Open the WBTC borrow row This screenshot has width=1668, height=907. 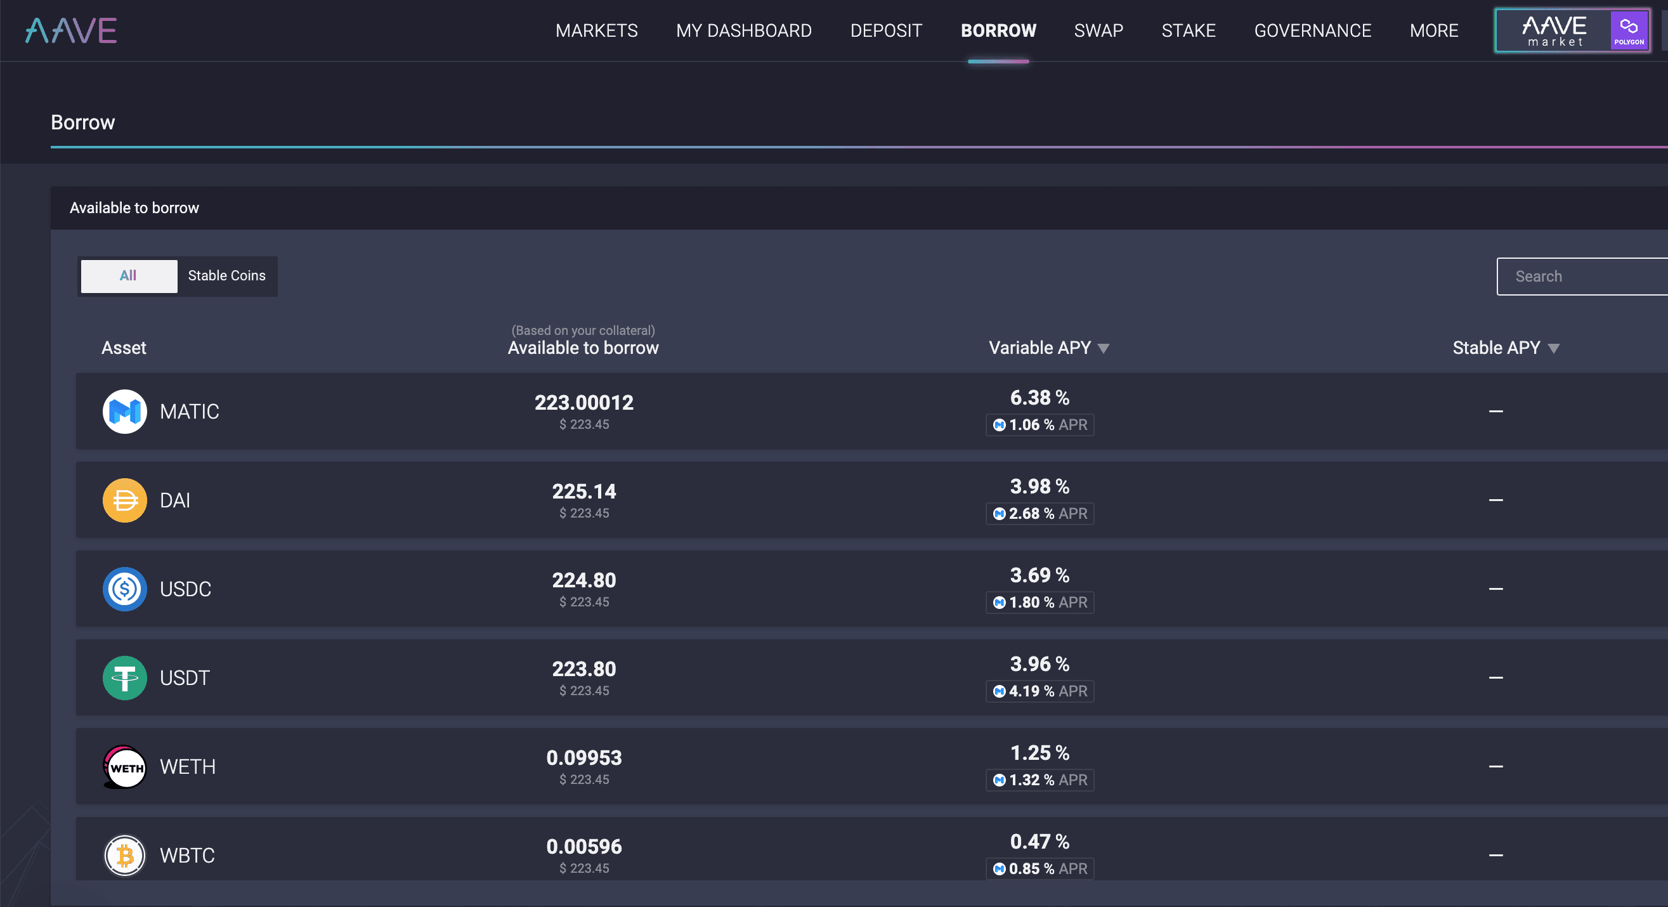pyautogui.click(x=871, y=849)
